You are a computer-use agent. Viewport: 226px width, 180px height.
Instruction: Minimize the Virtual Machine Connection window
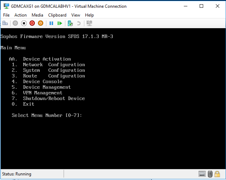coord(186,6)
